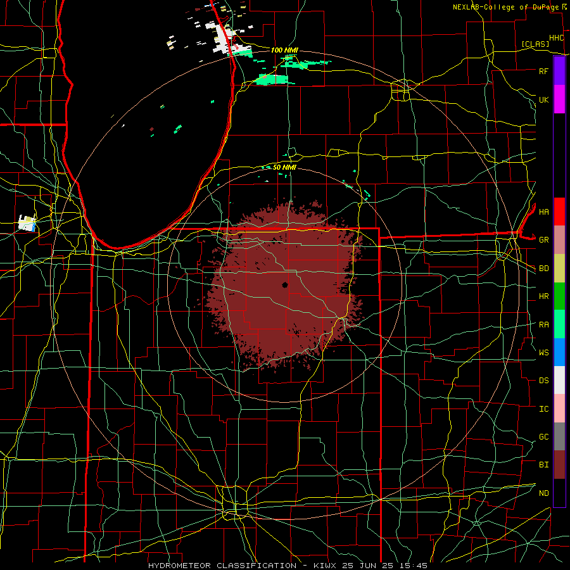
Task: Click the magenta UK legend color swatch
Action: (559, 99)
